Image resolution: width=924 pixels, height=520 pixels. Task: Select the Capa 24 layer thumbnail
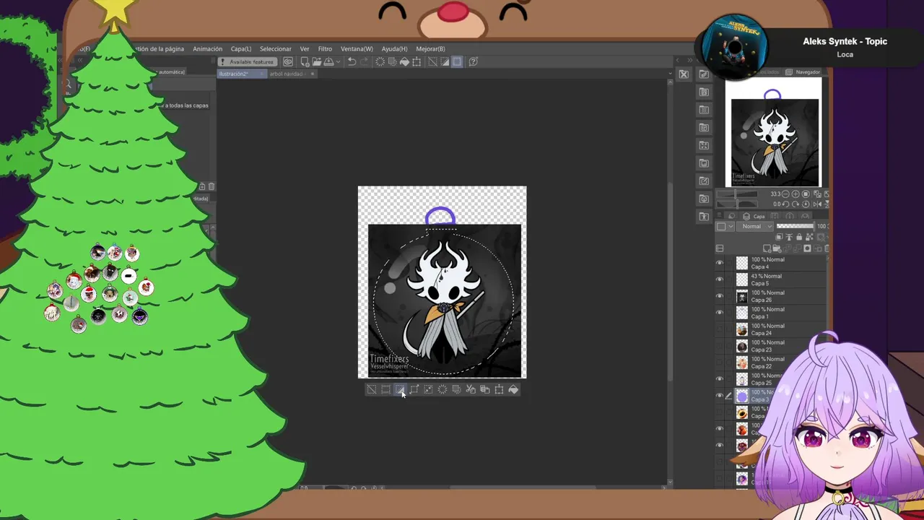coord(742,329)
